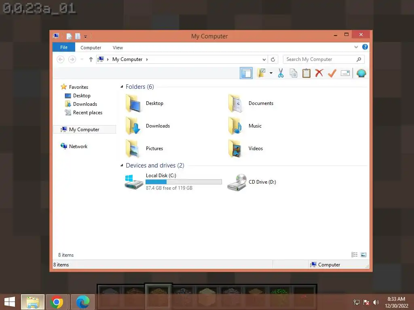Refresh the My Computer view

(x=273, y=59)
